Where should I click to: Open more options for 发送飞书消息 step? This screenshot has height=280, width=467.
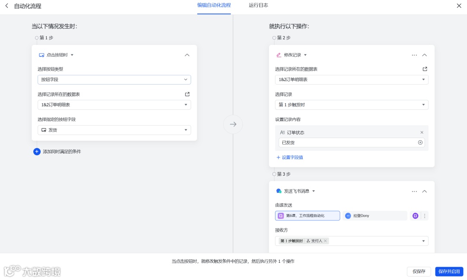click(x=414, y=192)
